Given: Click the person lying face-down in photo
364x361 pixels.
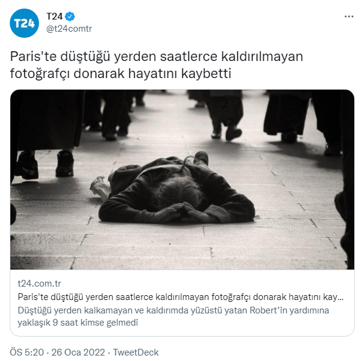Looking at the screenshot, I should (177, 190).
